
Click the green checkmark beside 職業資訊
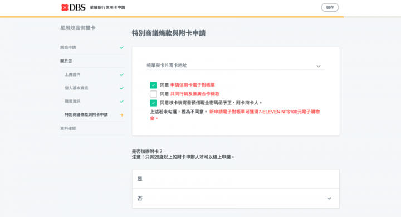click(x=122, y=101)
